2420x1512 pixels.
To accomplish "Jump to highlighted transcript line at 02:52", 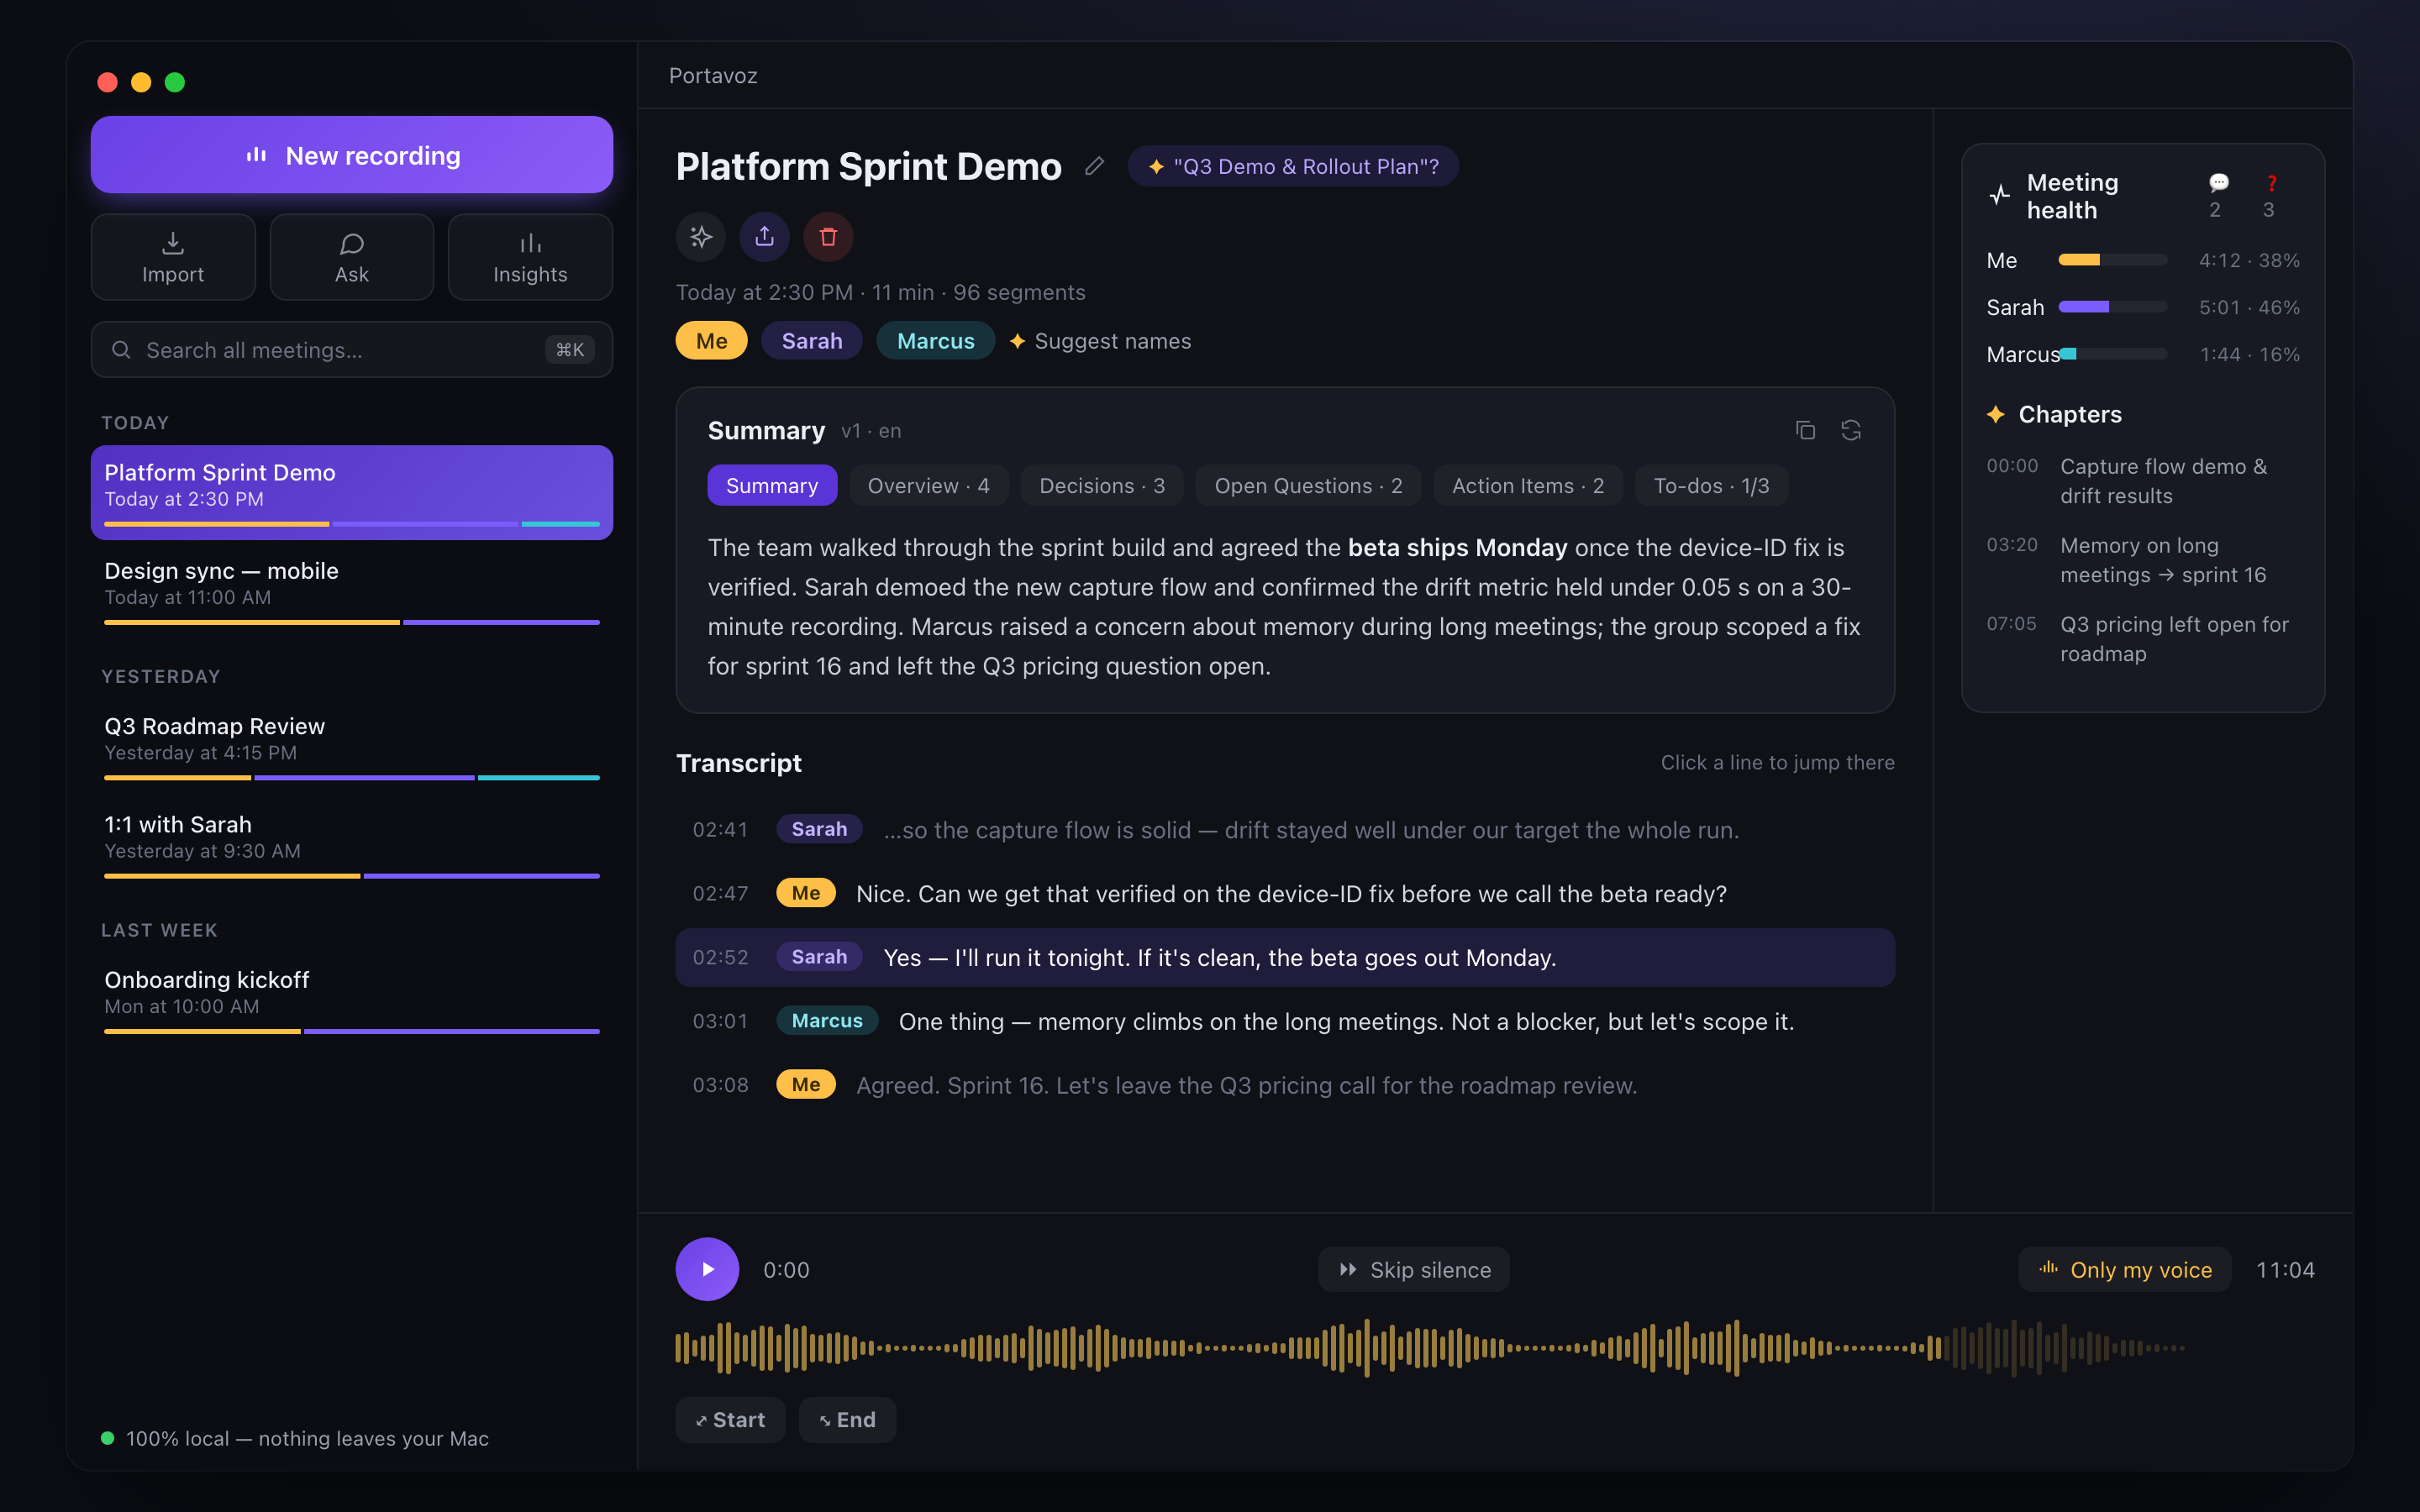I will click(1285, 958).
